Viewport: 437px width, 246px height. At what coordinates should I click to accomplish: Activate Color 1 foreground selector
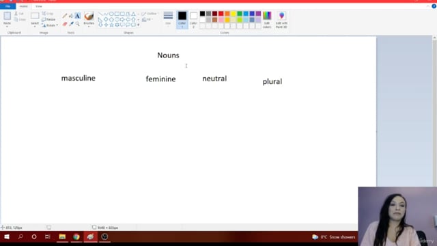182,20
